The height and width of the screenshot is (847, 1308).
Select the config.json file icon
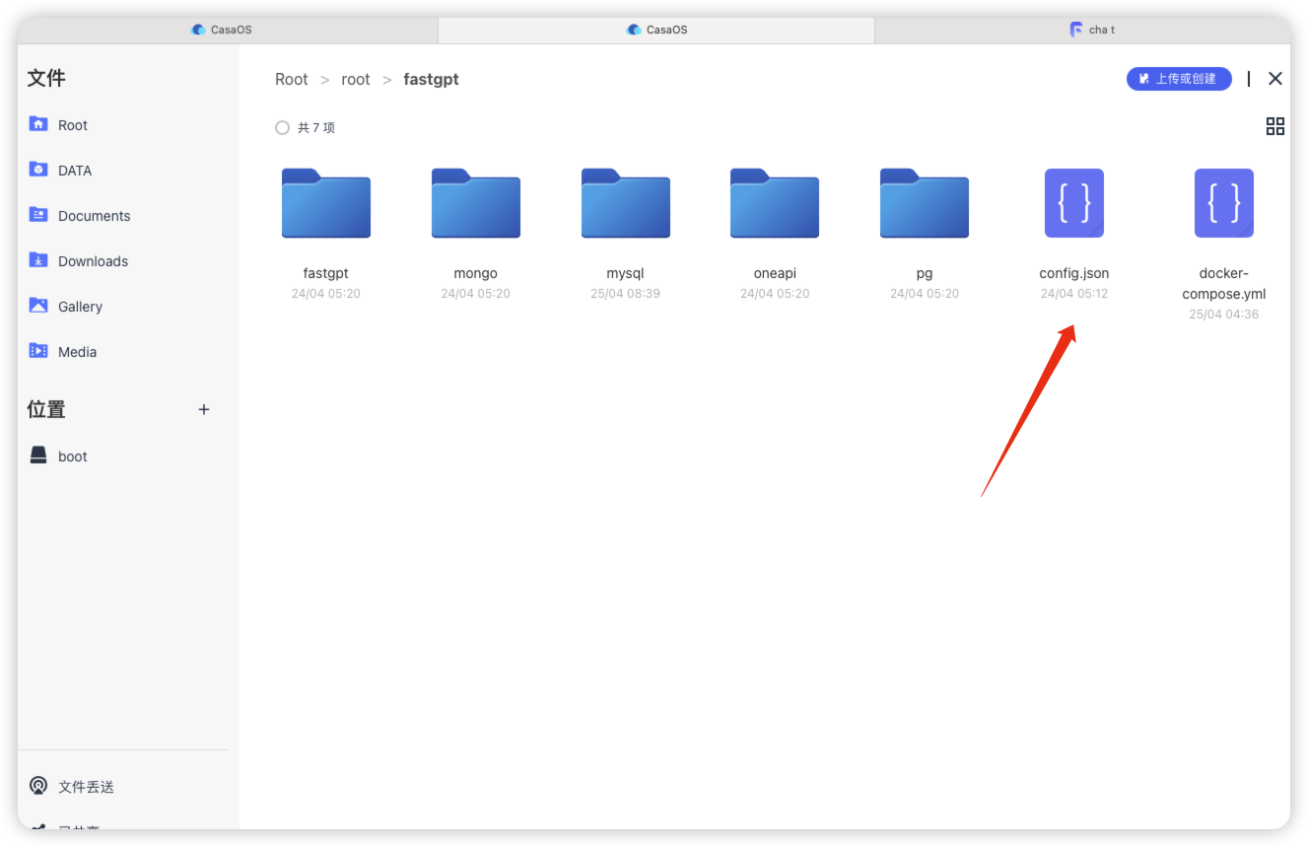(1074, 203)
